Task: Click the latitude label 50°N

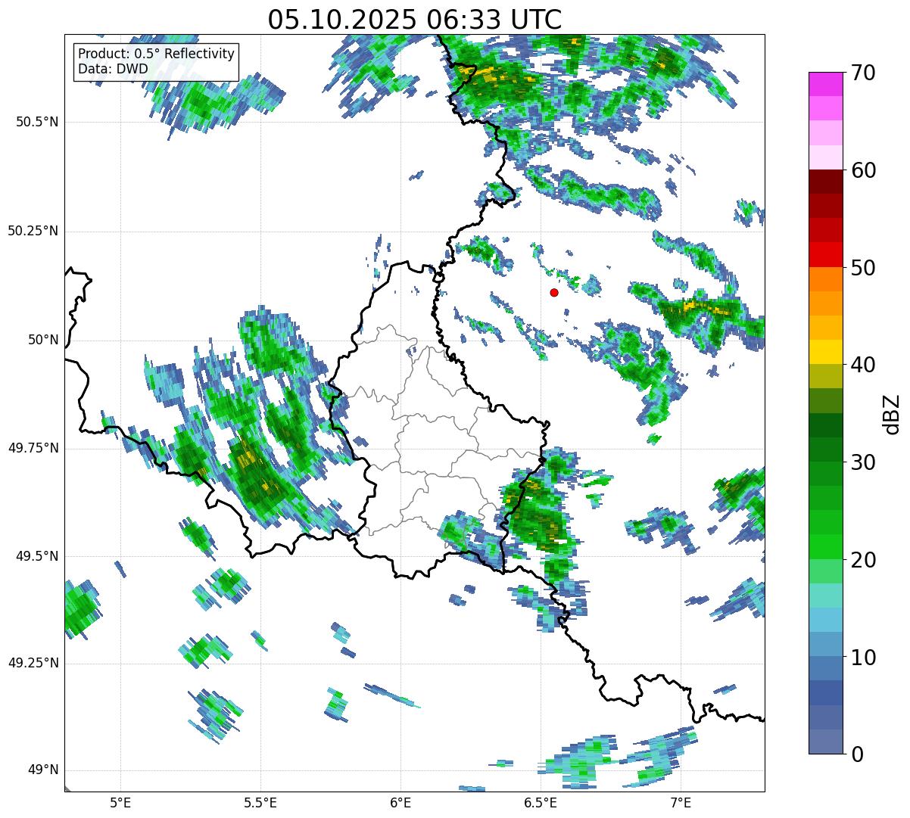Action: coord(43,340)
